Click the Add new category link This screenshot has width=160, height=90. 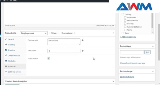[x=128, y=37]
